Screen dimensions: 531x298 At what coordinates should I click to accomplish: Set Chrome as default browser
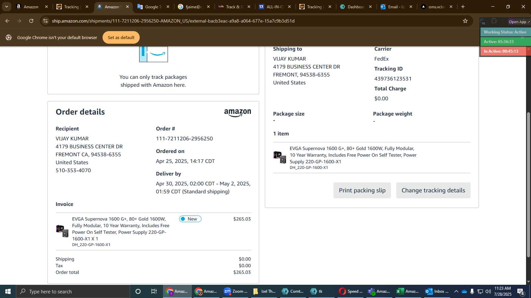coord(121,37)
